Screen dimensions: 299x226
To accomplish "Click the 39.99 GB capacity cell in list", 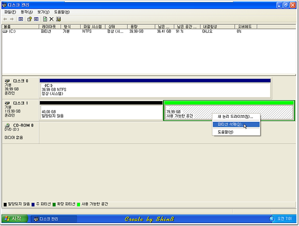I will pos(136,31).
